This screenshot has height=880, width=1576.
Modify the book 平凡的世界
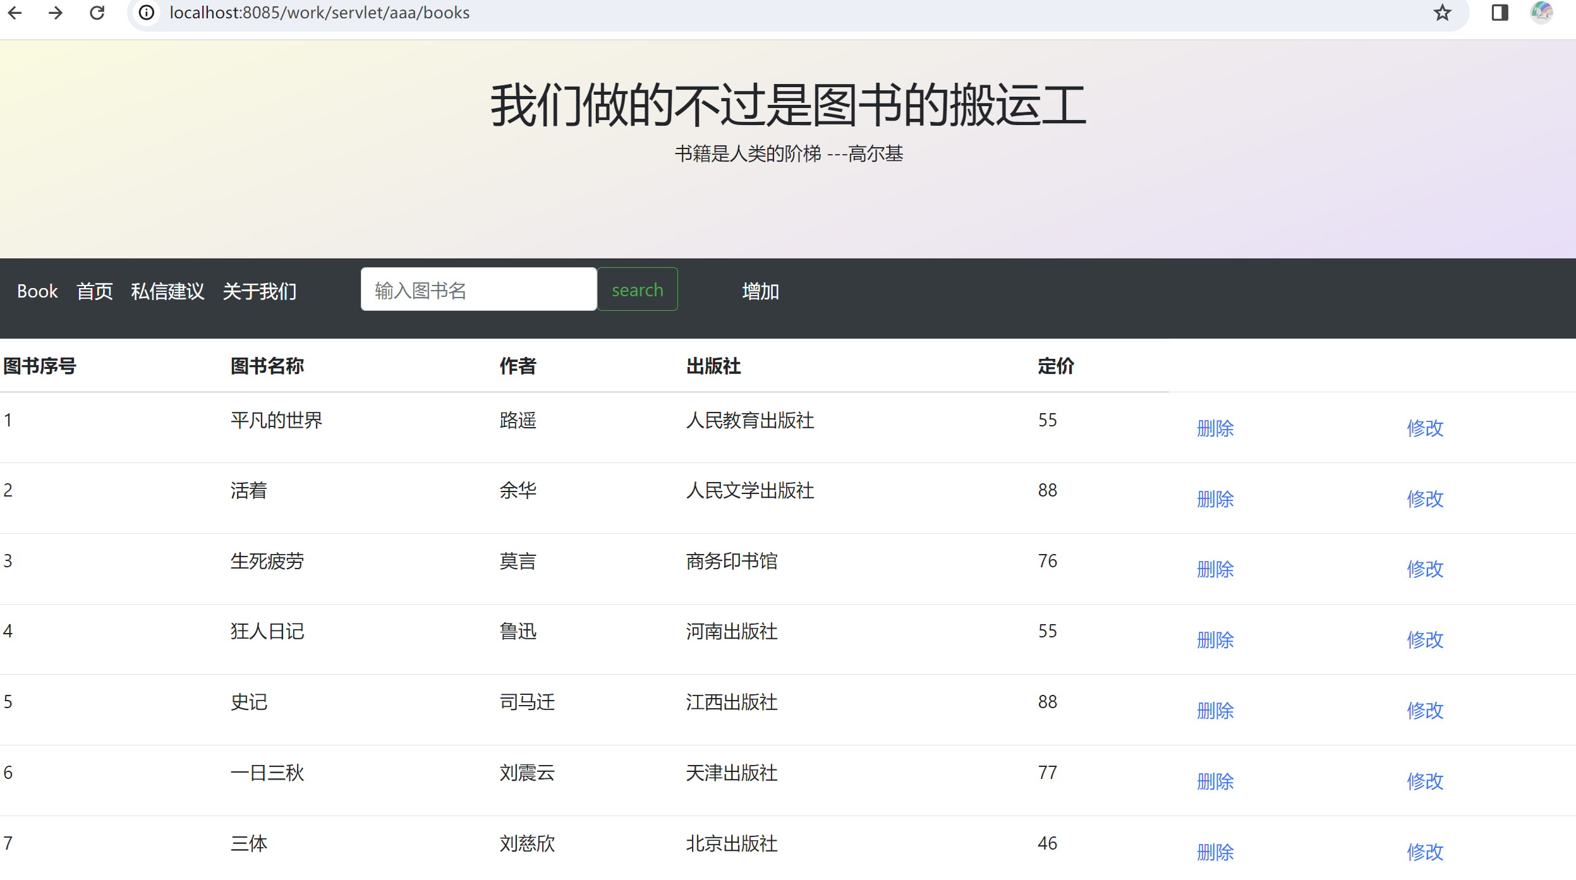(1425, 428)
